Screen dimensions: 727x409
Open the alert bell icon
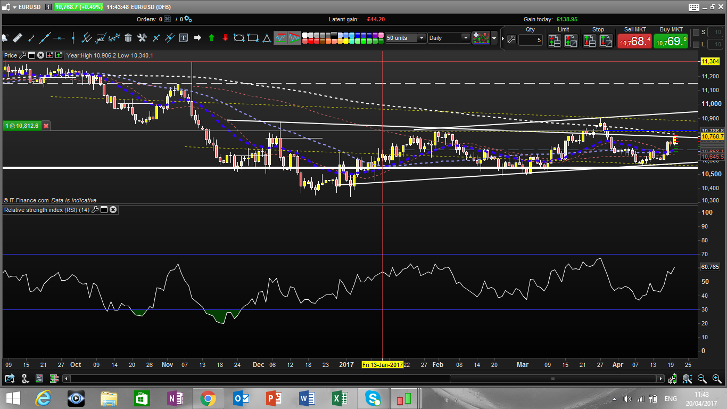tap(4, 38)
